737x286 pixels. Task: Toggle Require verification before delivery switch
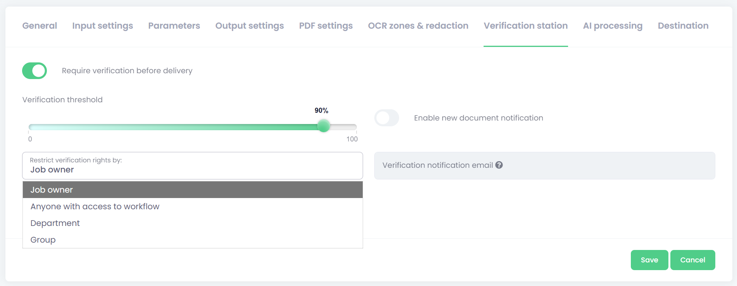[34, 71]
